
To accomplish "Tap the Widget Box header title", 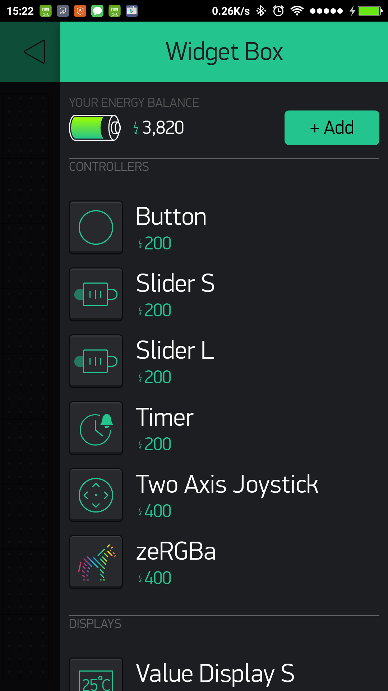I will tap(224, 52).
